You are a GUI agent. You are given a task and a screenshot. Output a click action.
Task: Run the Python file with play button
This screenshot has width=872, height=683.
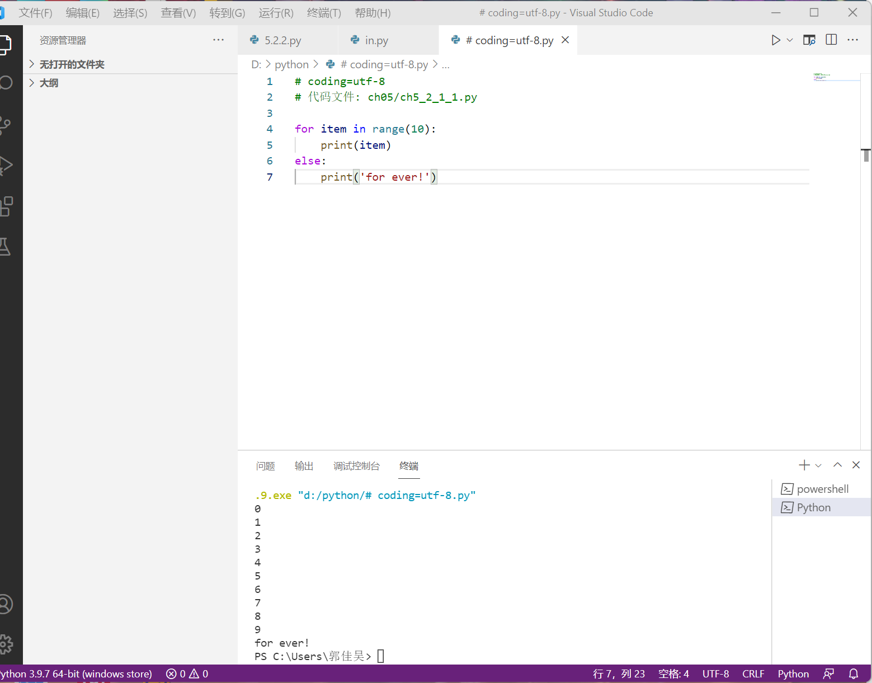pyautogui.click(x=776, y=40)
